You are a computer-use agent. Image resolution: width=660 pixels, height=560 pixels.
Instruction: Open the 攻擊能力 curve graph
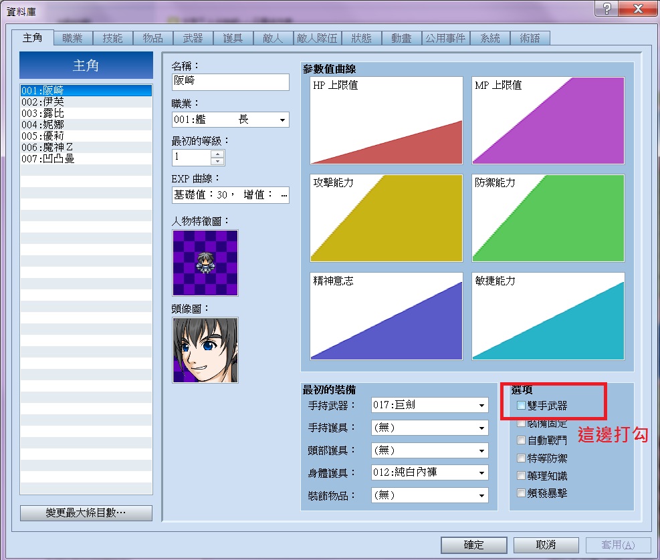coord(386,218)
